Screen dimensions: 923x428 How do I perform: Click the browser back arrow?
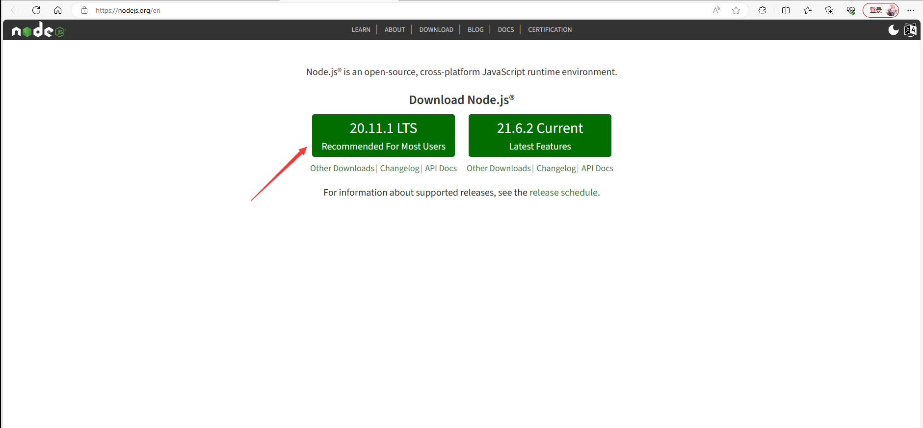coord(15,10)
